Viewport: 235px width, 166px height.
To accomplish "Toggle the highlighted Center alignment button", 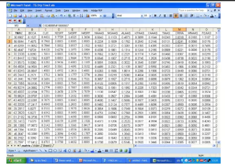I will pos(176,15).
